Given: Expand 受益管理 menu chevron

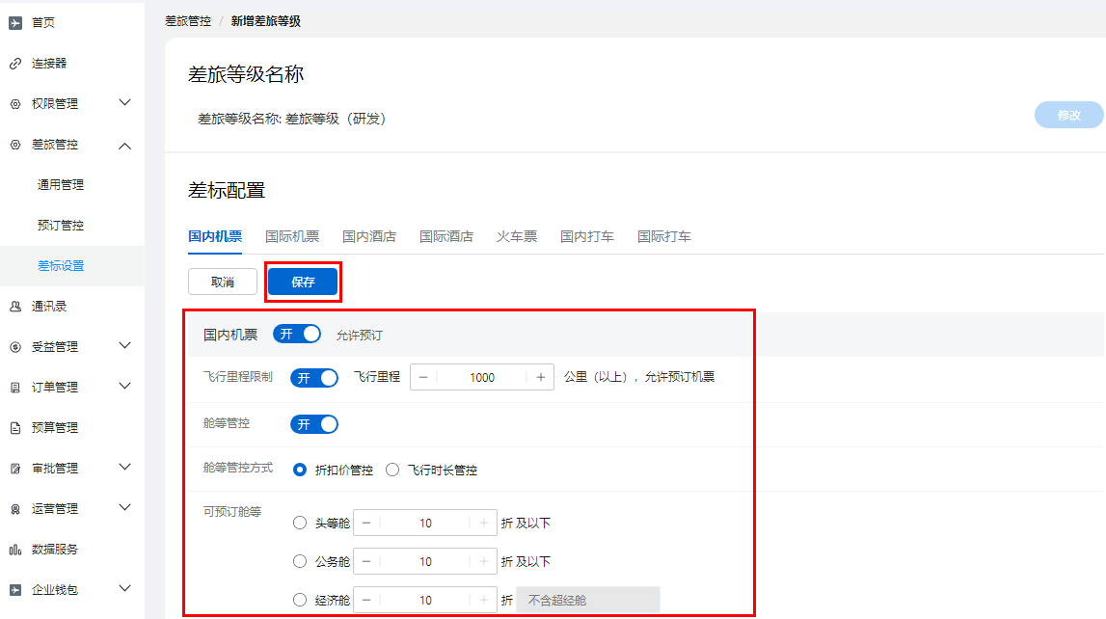Looking at the screenshot, I should click(124, 345).
